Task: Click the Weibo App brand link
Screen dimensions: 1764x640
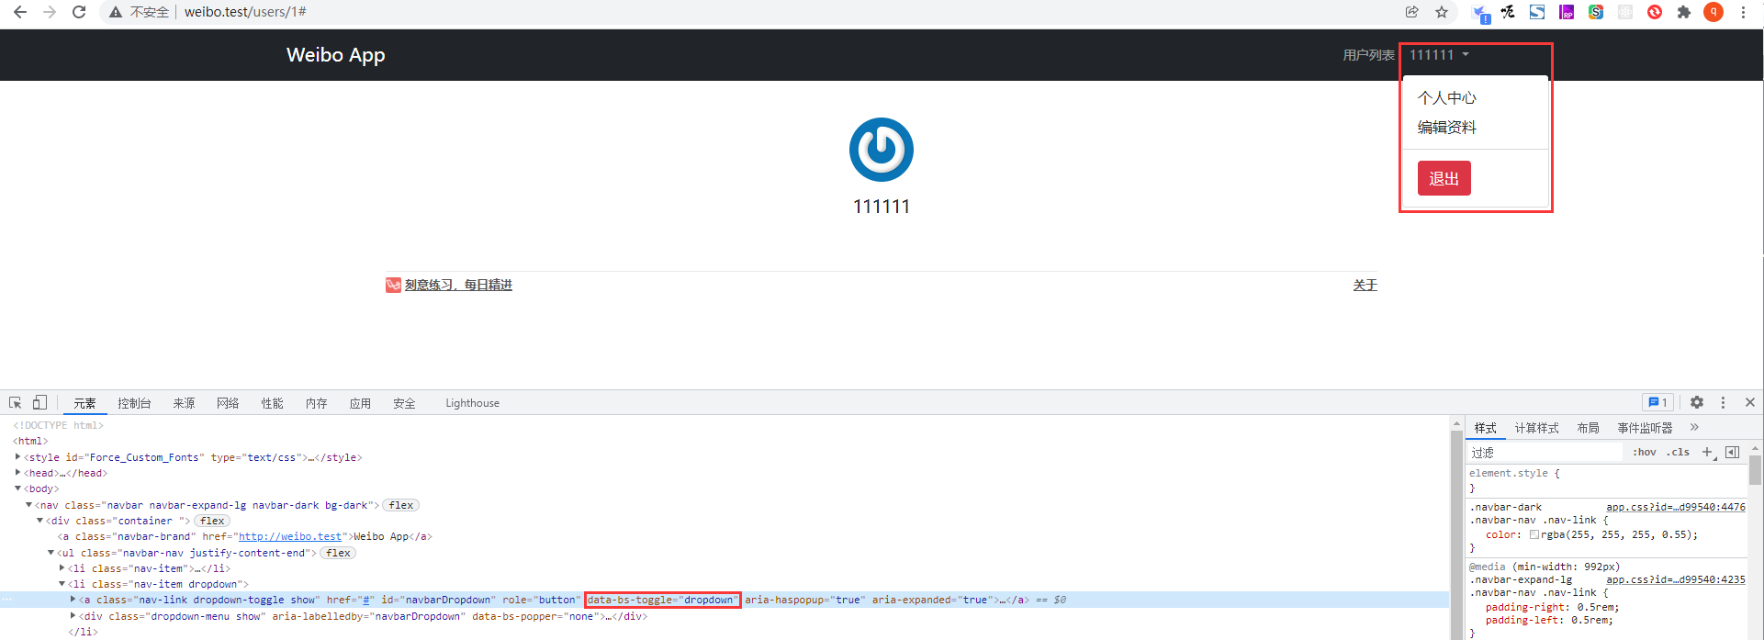Action: click(335, 55)
